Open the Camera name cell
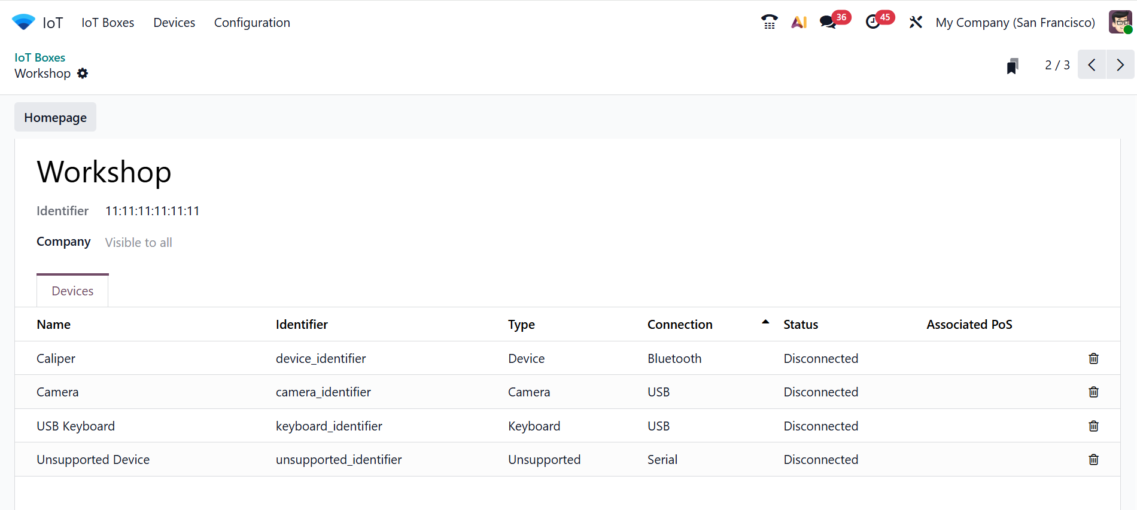Screen dimensions: 1137x510 tap(57, 392)
